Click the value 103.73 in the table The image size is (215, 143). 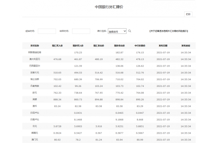[119, 86]
